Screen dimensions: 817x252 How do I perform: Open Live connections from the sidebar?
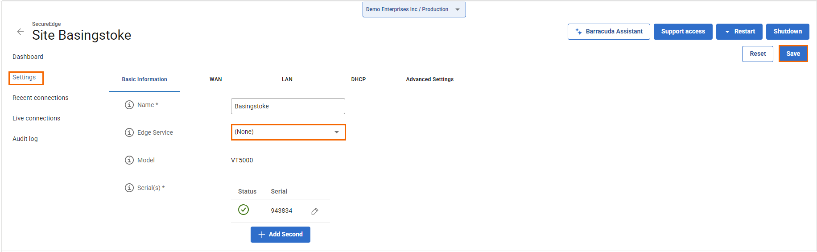coord(36,118)
